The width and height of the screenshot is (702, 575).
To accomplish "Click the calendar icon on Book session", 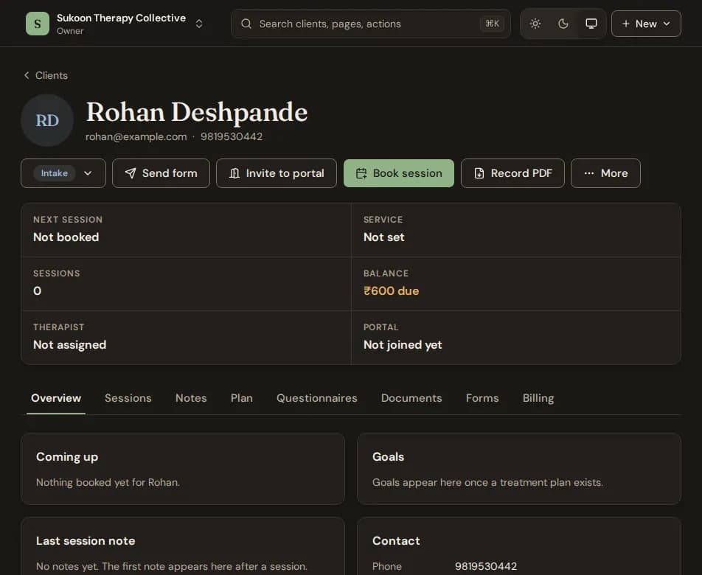I will click(361, 173).
